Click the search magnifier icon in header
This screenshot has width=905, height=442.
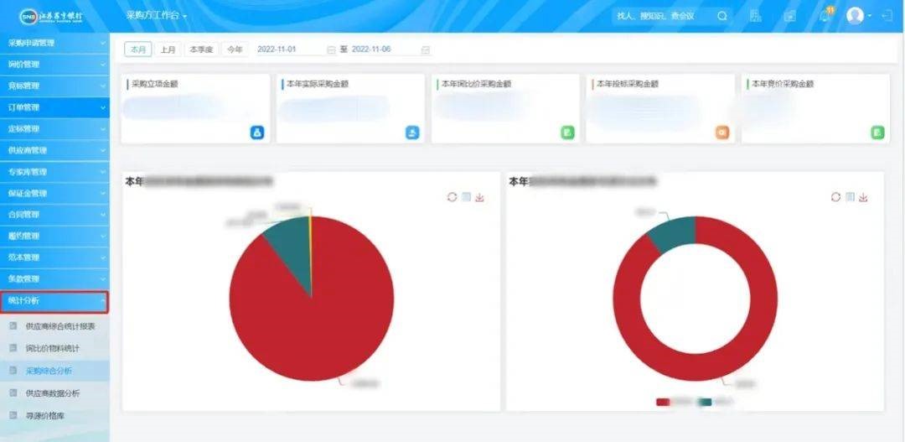tap(721, 16)
